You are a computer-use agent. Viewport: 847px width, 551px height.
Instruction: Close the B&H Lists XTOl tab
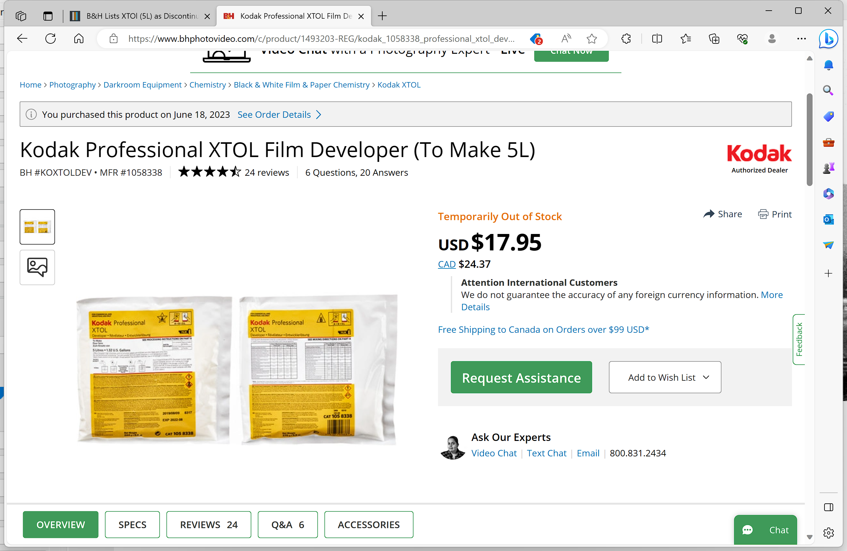pyautogui.click(x=207, y=16)
